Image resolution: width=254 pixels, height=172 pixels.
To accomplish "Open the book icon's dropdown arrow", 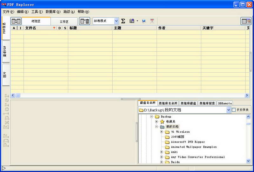I will pos(137,21).
